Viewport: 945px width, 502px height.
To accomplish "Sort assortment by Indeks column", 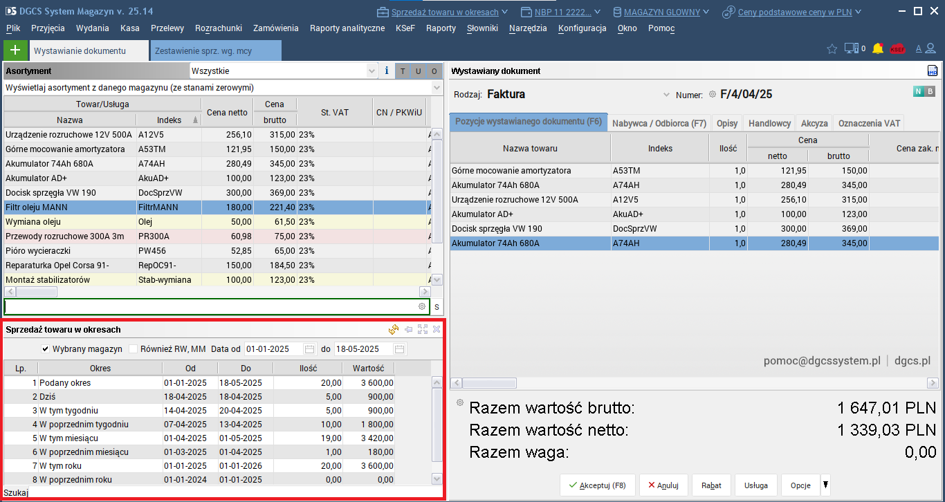I will (169, 120).
